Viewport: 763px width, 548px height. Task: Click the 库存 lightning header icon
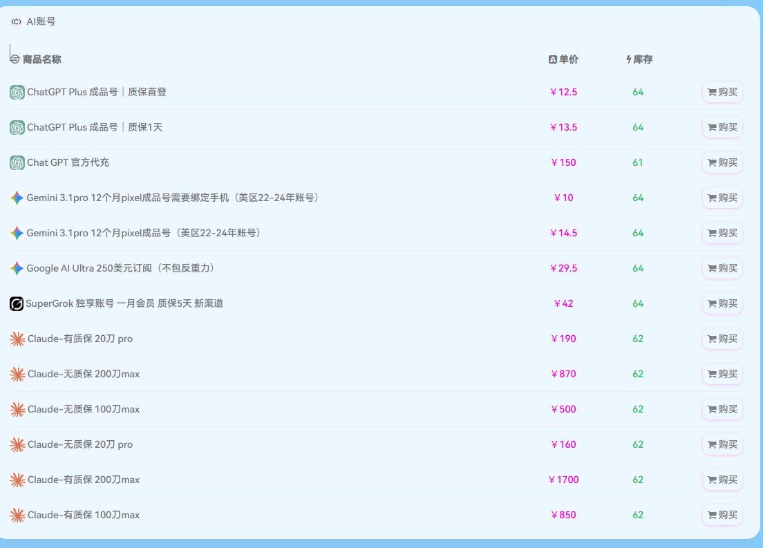click(x=629, y=59)
